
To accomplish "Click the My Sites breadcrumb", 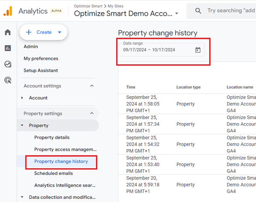I will [116, 6].
